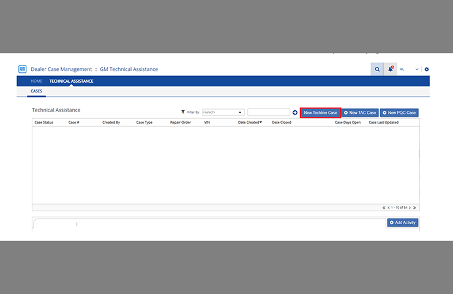Go to the HOME menu item
This screenshot has height=294, width=453.
[x=37, y=81]
